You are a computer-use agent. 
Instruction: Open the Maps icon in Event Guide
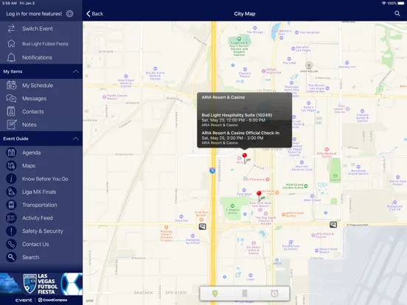click(x=11, y=166)
